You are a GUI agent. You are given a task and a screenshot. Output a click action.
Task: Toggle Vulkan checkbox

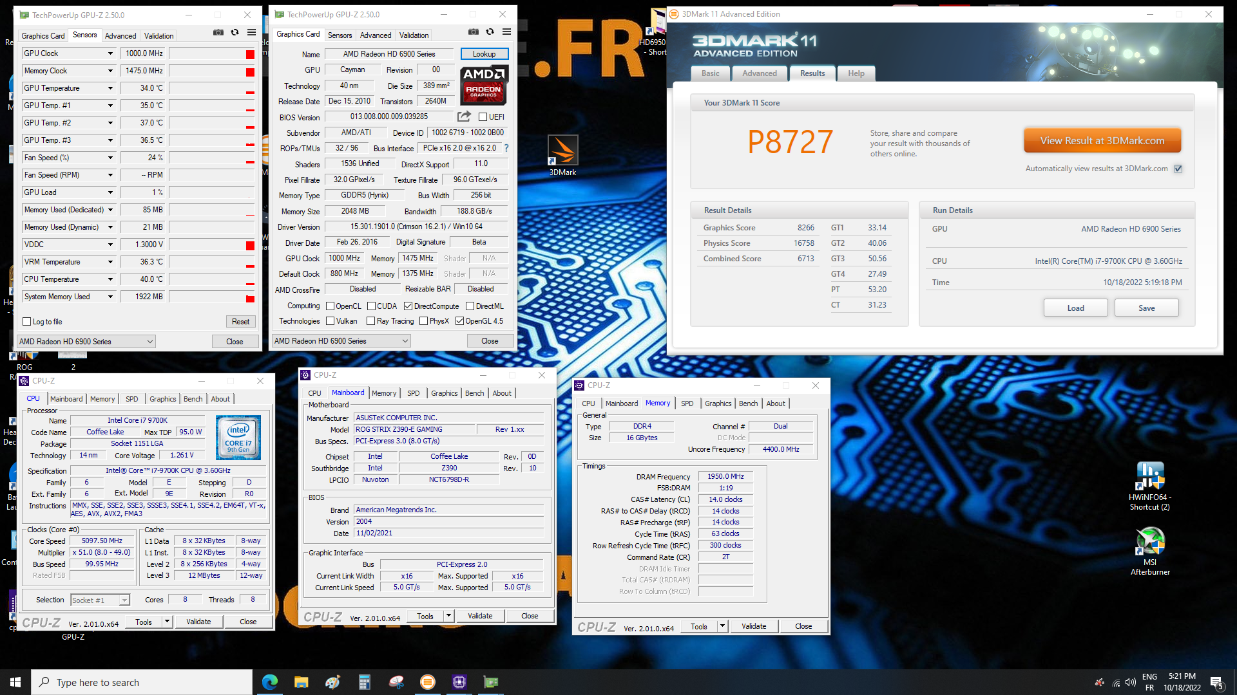[330, 321]
